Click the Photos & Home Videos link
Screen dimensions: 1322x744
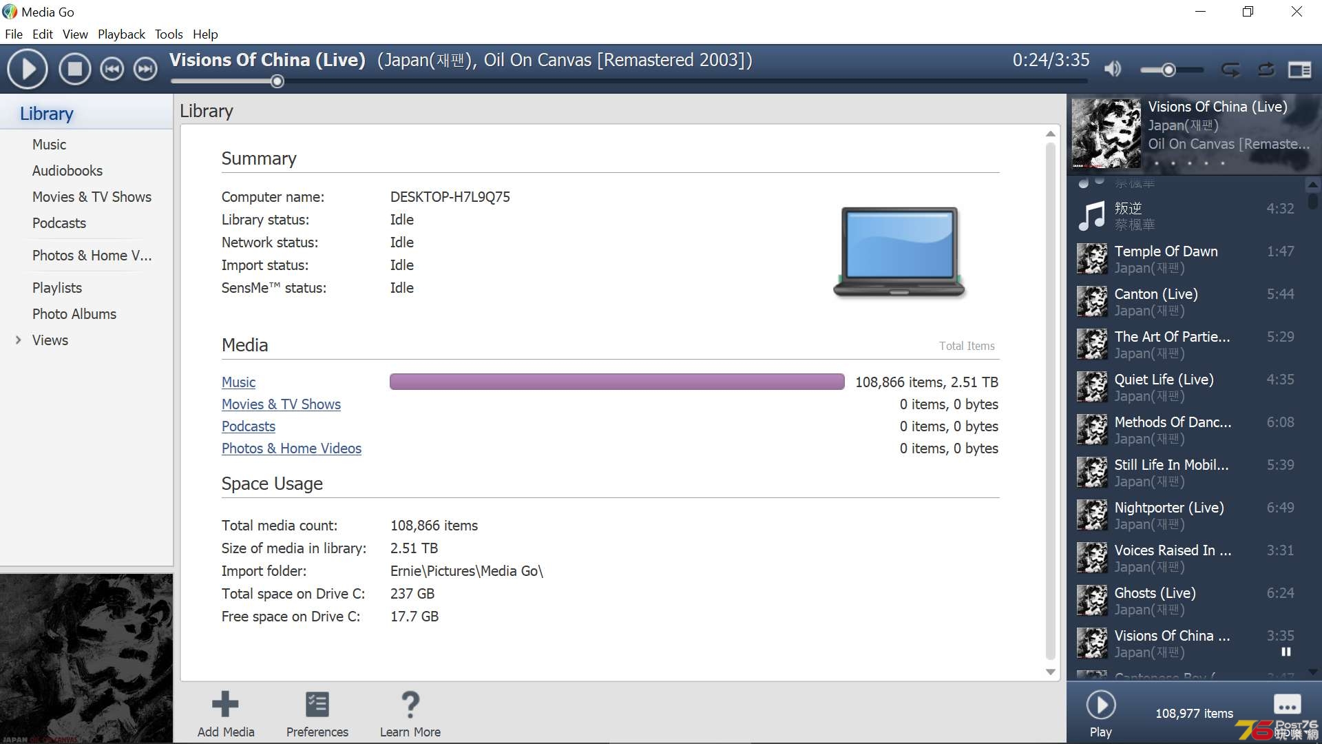(x=291, y=448)
